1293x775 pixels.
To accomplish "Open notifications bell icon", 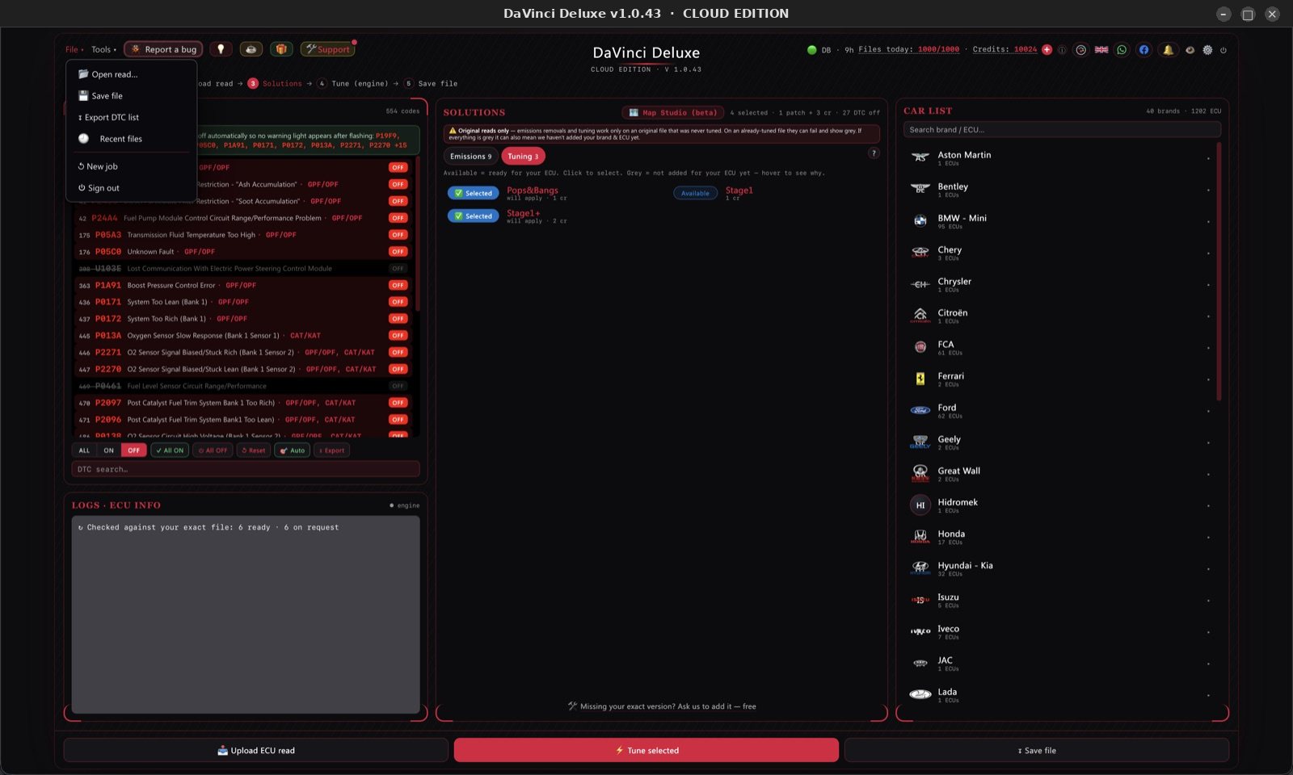I will pos(1168,50).
